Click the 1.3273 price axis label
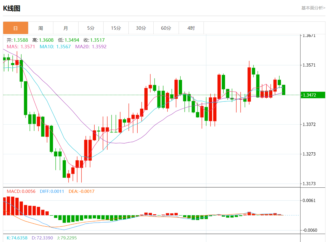The image size is (326, 242). 309,154
